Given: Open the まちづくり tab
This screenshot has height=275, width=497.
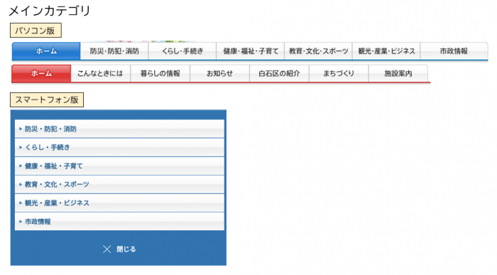Looking at the screenshot, I should pyautogui.click(x=339, y=74).
